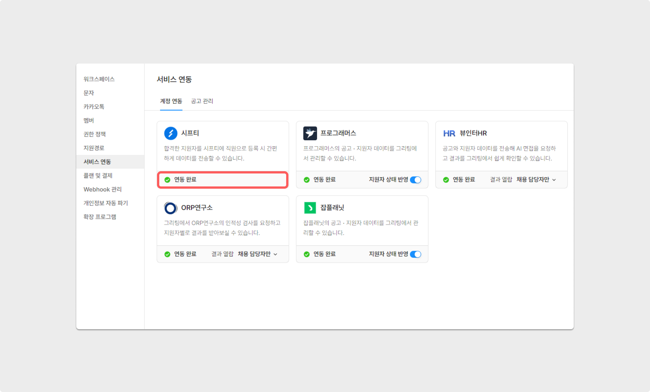Switch to the 공고 관리 tab
Screen dimensions: 650x392
click(202, 101)
